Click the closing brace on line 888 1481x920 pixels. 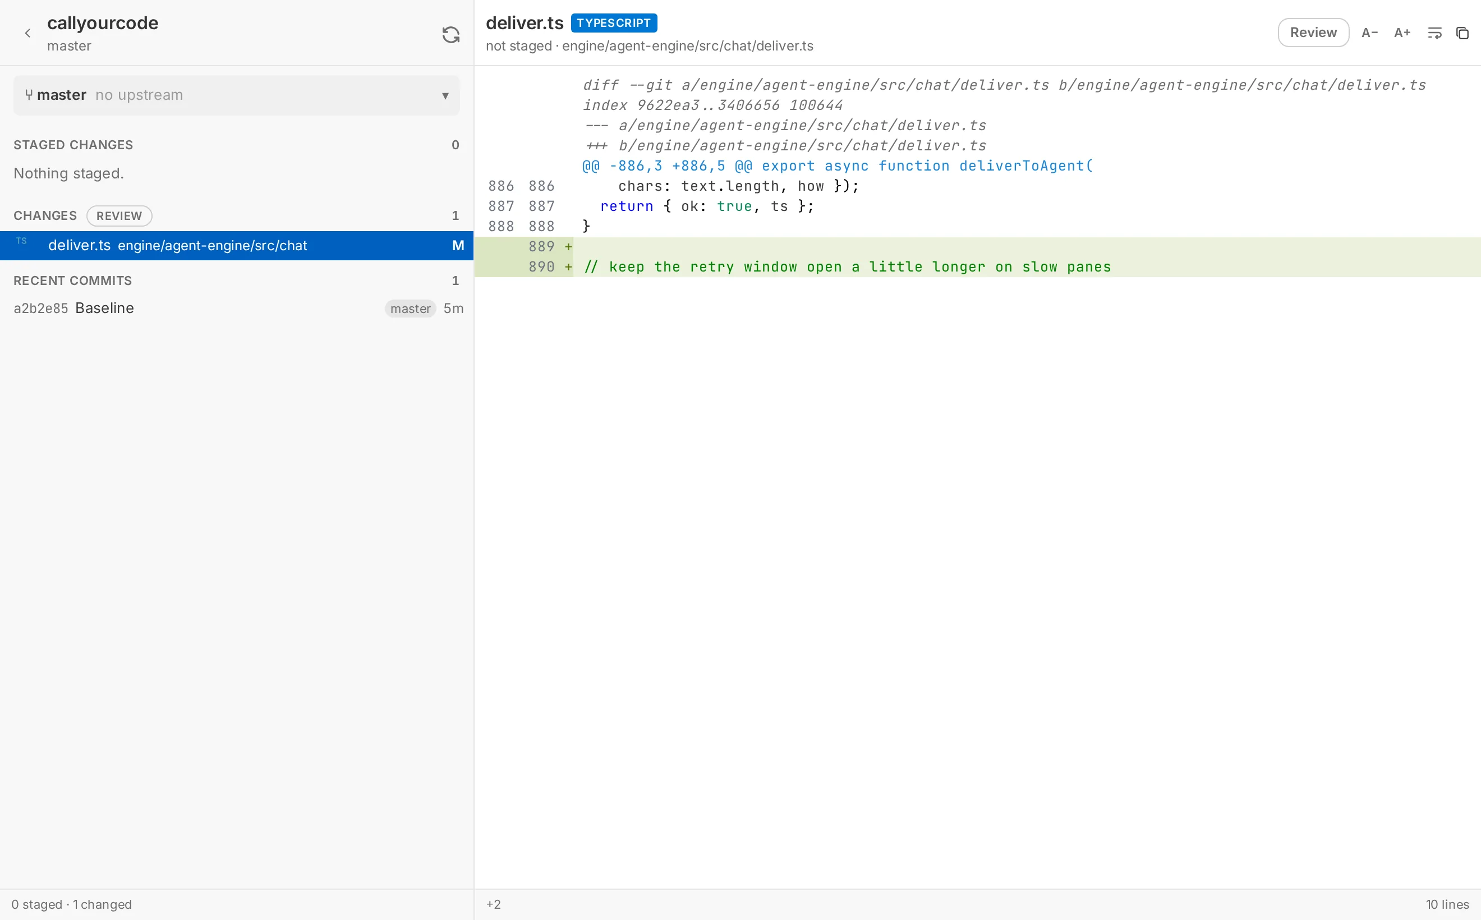click(x=587, y=227)
